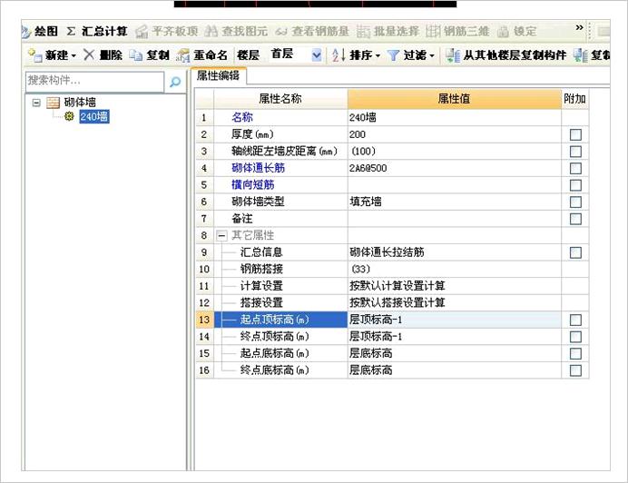Collapse the 砌体墙 tree node
Viewport: 628px width, 483px height.
click(36, 103)
